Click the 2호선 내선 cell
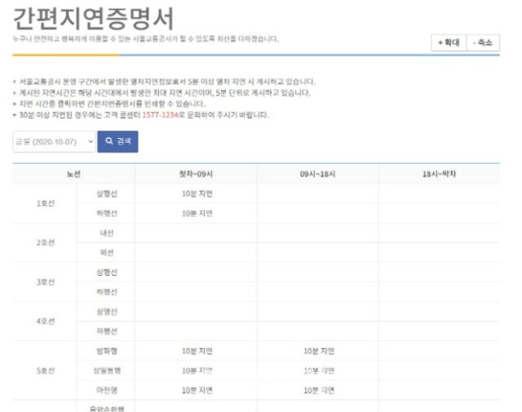This screenshot has height=412, width=522. [107, 233]
